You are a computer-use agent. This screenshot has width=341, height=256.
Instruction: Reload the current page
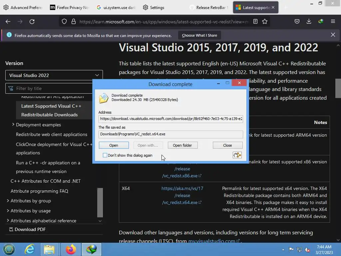pyautogui.click(x=32, y=22)
